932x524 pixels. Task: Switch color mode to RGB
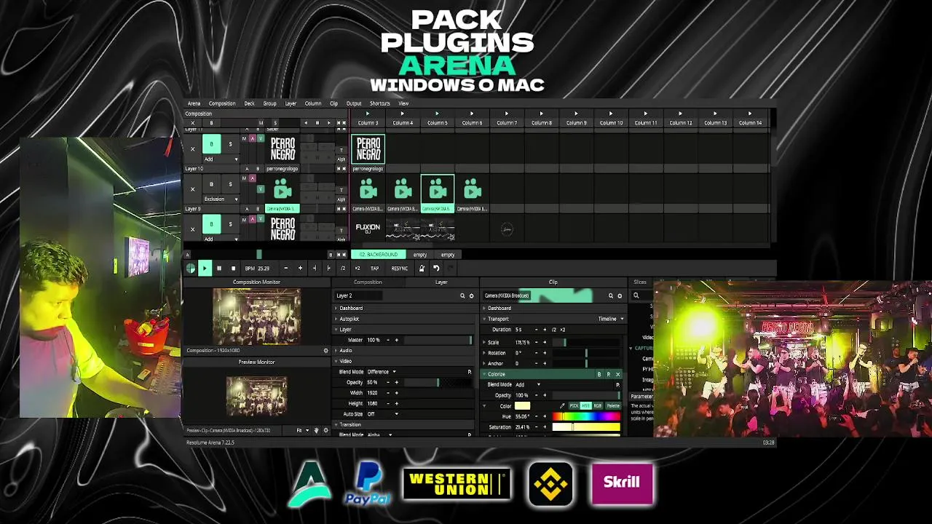(598, 406)
